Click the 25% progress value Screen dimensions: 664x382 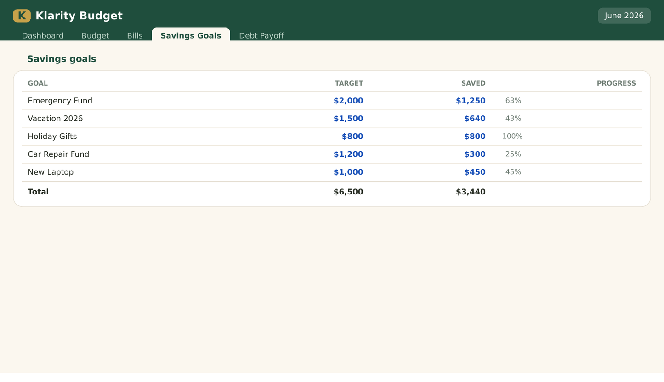coord(513,154)
